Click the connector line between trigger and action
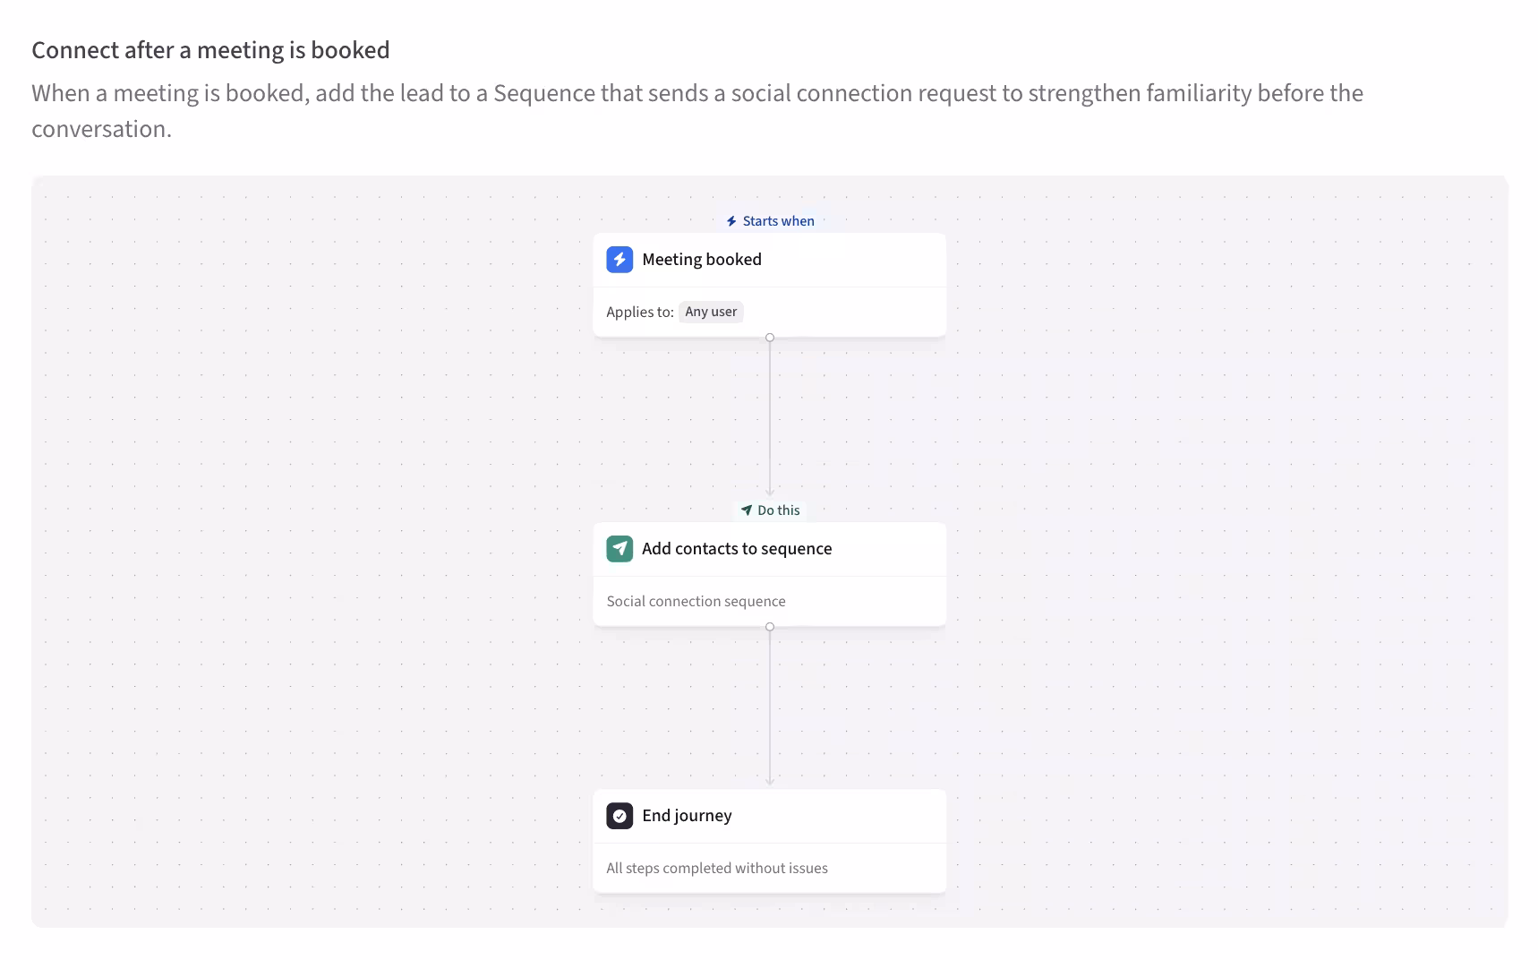This screenshot has width=1538, height=960. click(770, 416)
